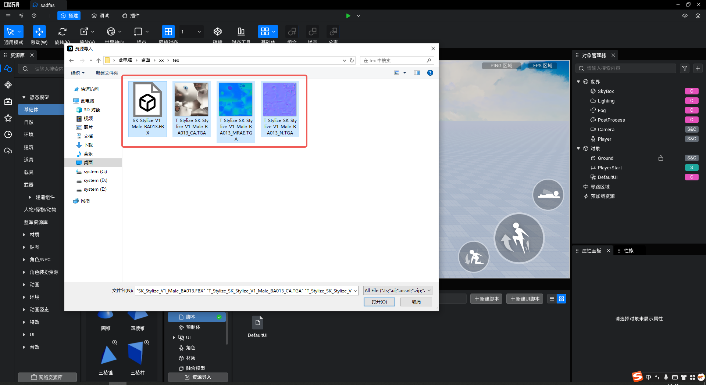
Task: Toggle the eye preview icon at top right
Action: 685,16
